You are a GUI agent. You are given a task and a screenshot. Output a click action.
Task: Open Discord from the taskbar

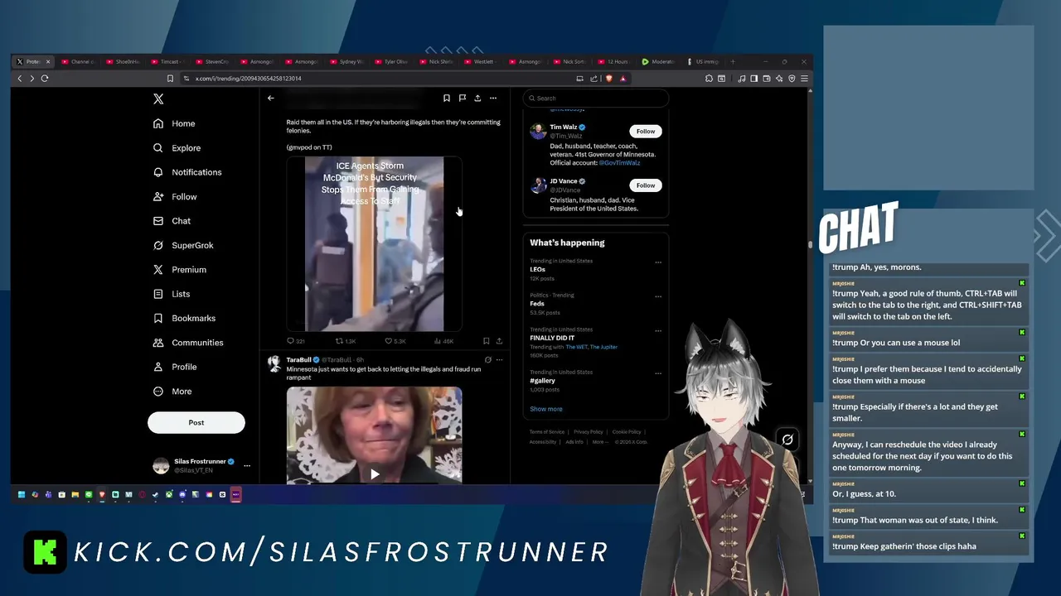click(x=182, y=495)
